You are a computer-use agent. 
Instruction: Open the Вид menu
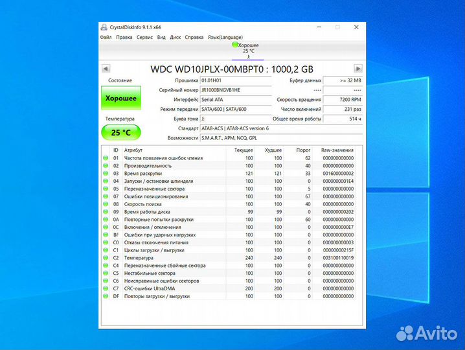click(161, 37)
